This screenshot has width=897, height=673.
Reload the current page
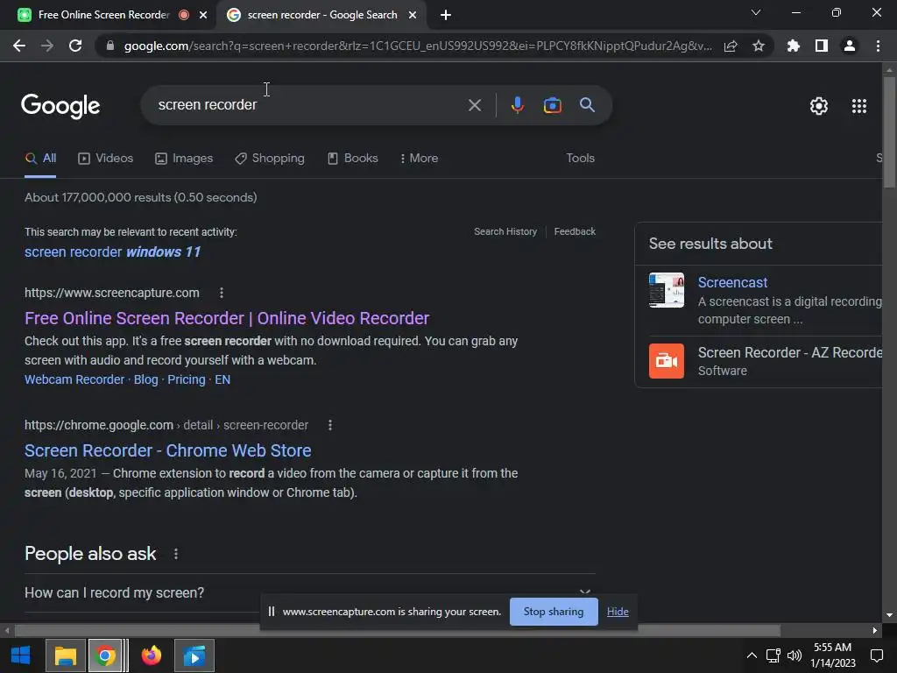point(75,46)
